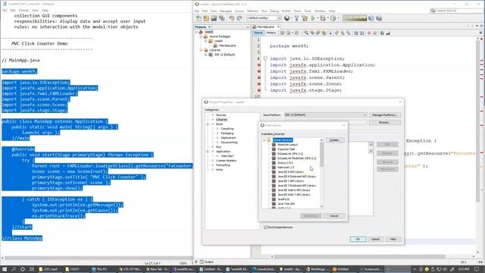Screen dimensions: 485x273
Task: Select Hamcrest 1.3 library
Action: [286, 168]
